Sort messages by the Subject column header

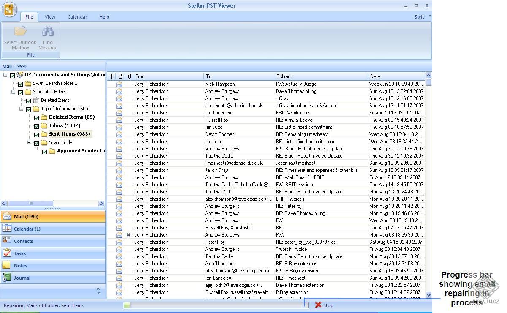pyautogui.click(x=284, y=76)
